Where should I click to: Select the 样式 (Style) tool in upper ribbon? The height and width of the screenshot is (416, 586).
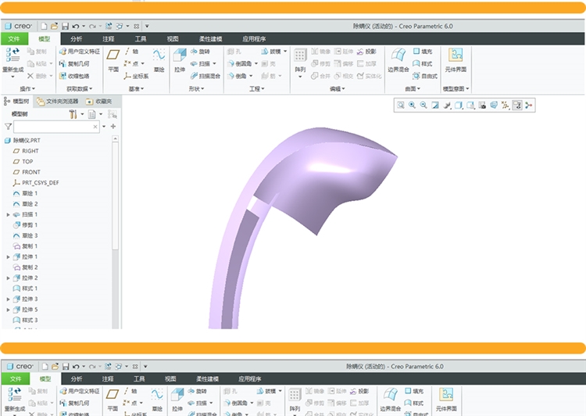click(422, 63)
